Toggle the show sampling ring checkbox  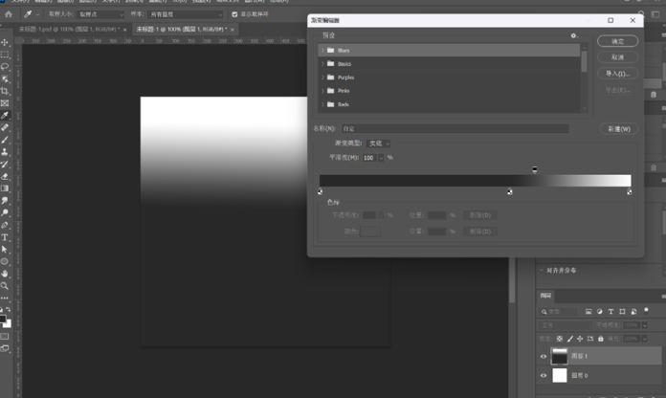tap(235, 14)
